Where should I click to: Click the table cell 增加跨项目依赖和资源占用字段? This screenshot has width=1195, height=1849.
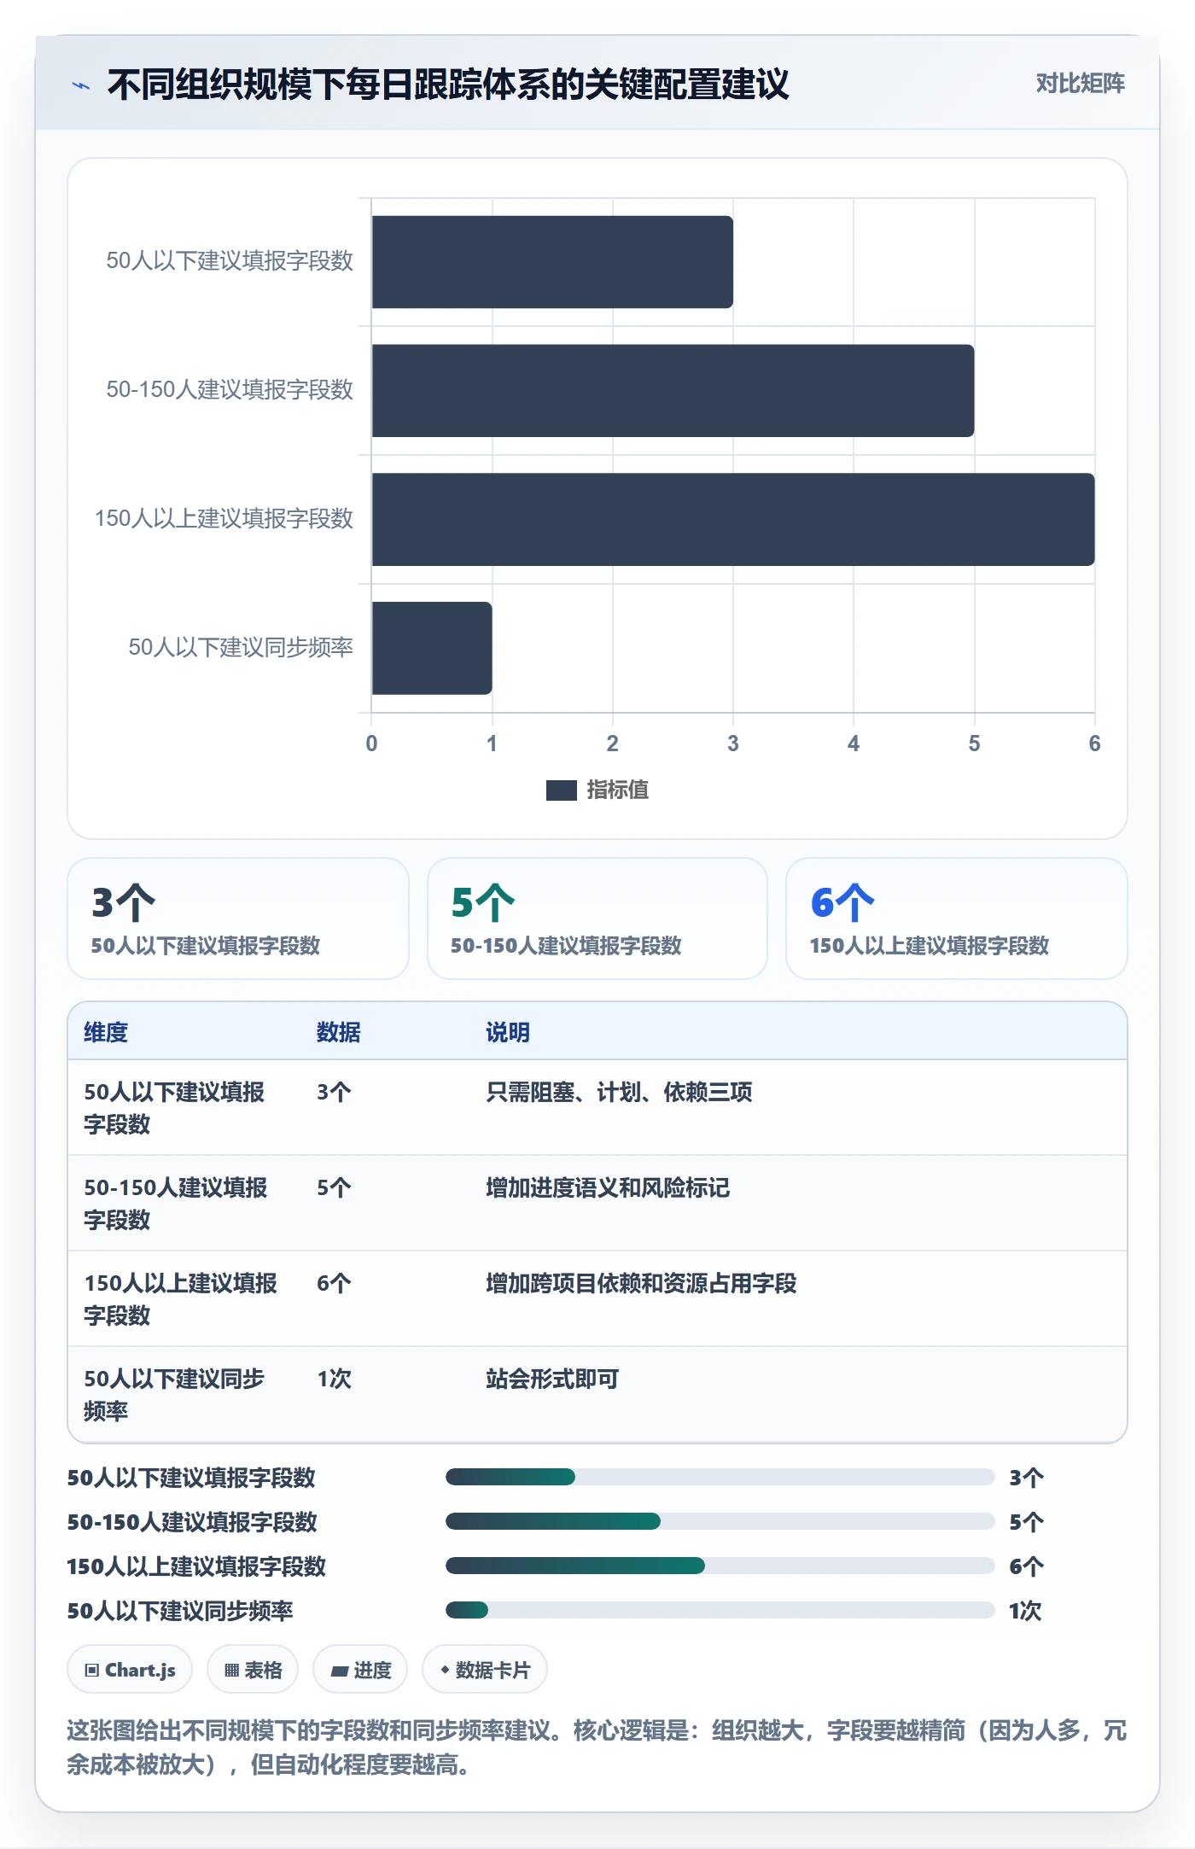641,1283
